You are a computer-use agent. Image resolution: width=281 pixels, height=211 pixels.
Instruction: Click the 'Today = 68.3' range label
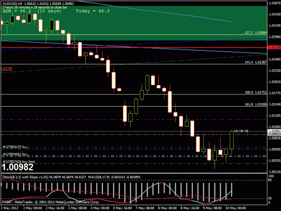(93, 11)
